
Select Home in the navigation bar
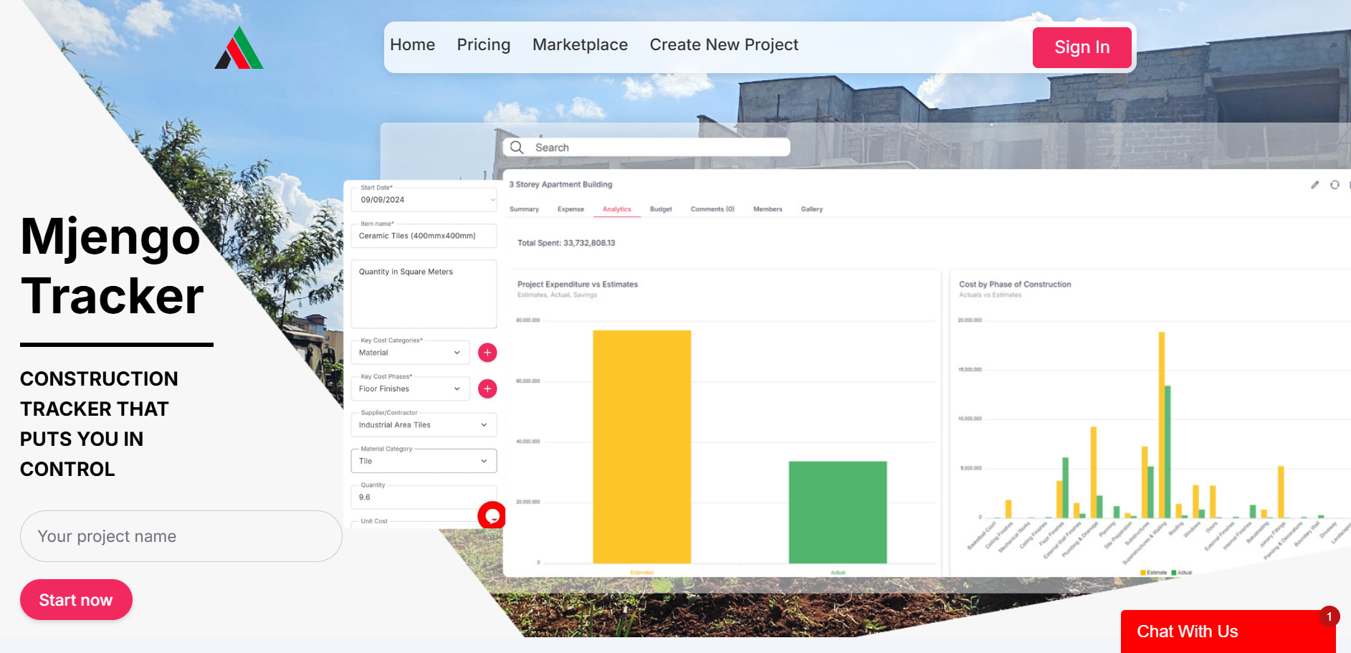[412, 44]
